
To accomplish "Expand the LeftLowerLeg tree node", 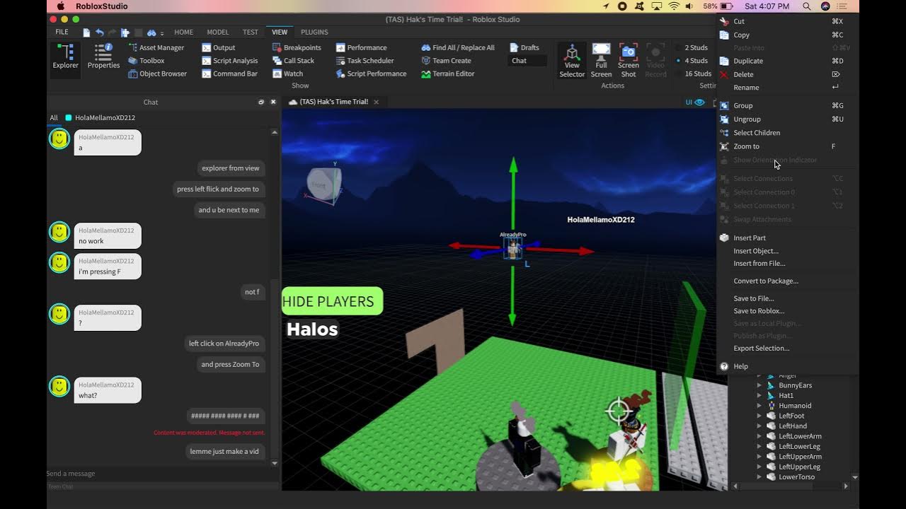I will (x=759, y=446).
